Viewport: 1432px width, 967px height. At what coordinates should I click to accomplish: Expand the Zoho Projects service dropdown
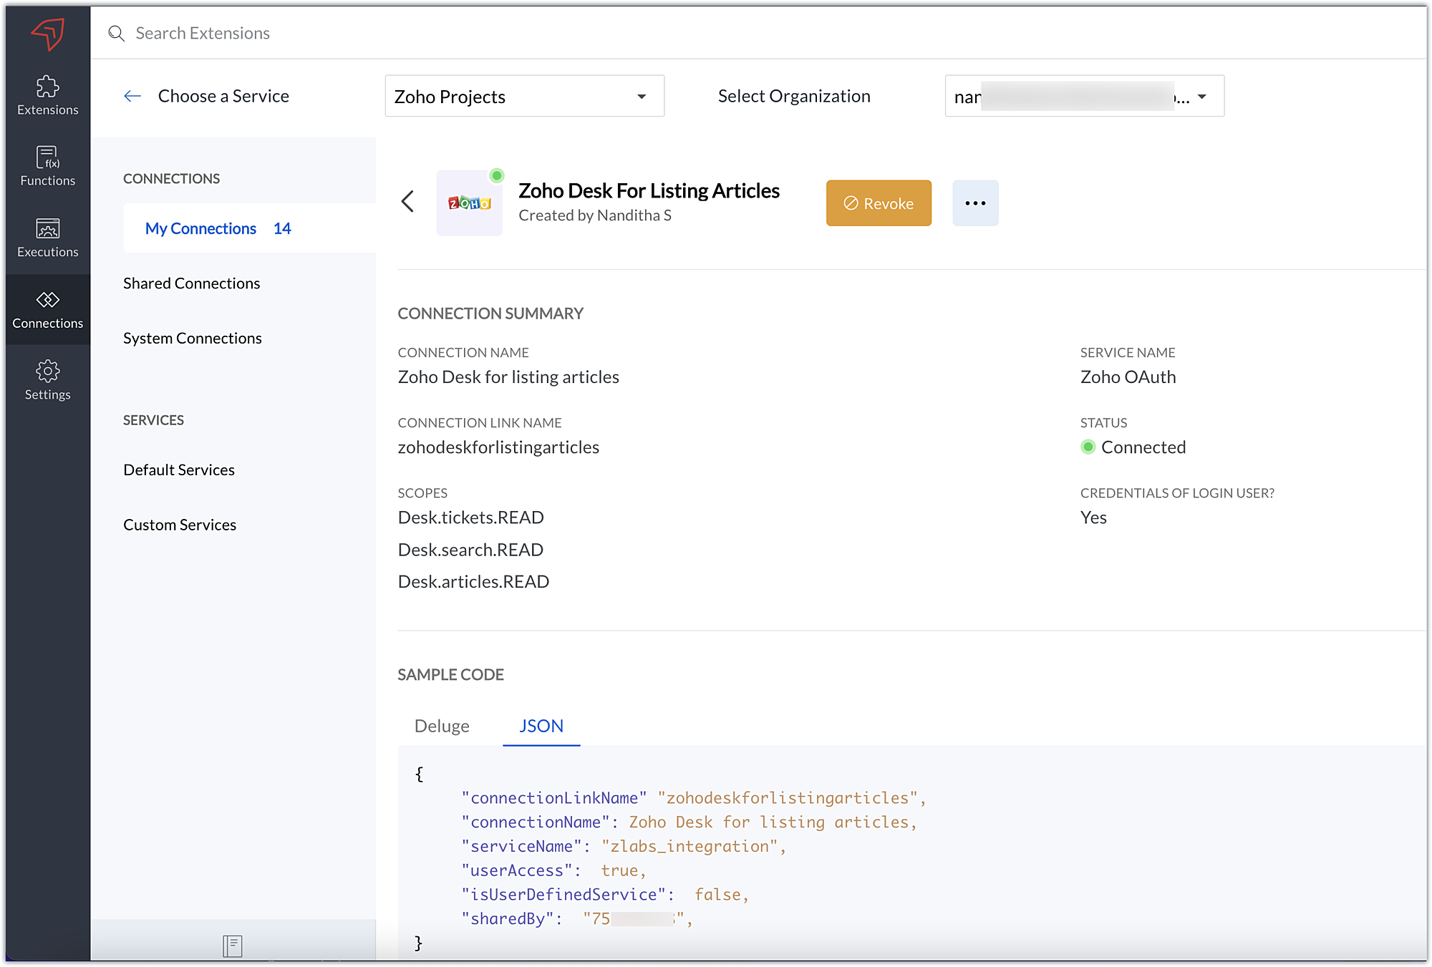[524, 96]
